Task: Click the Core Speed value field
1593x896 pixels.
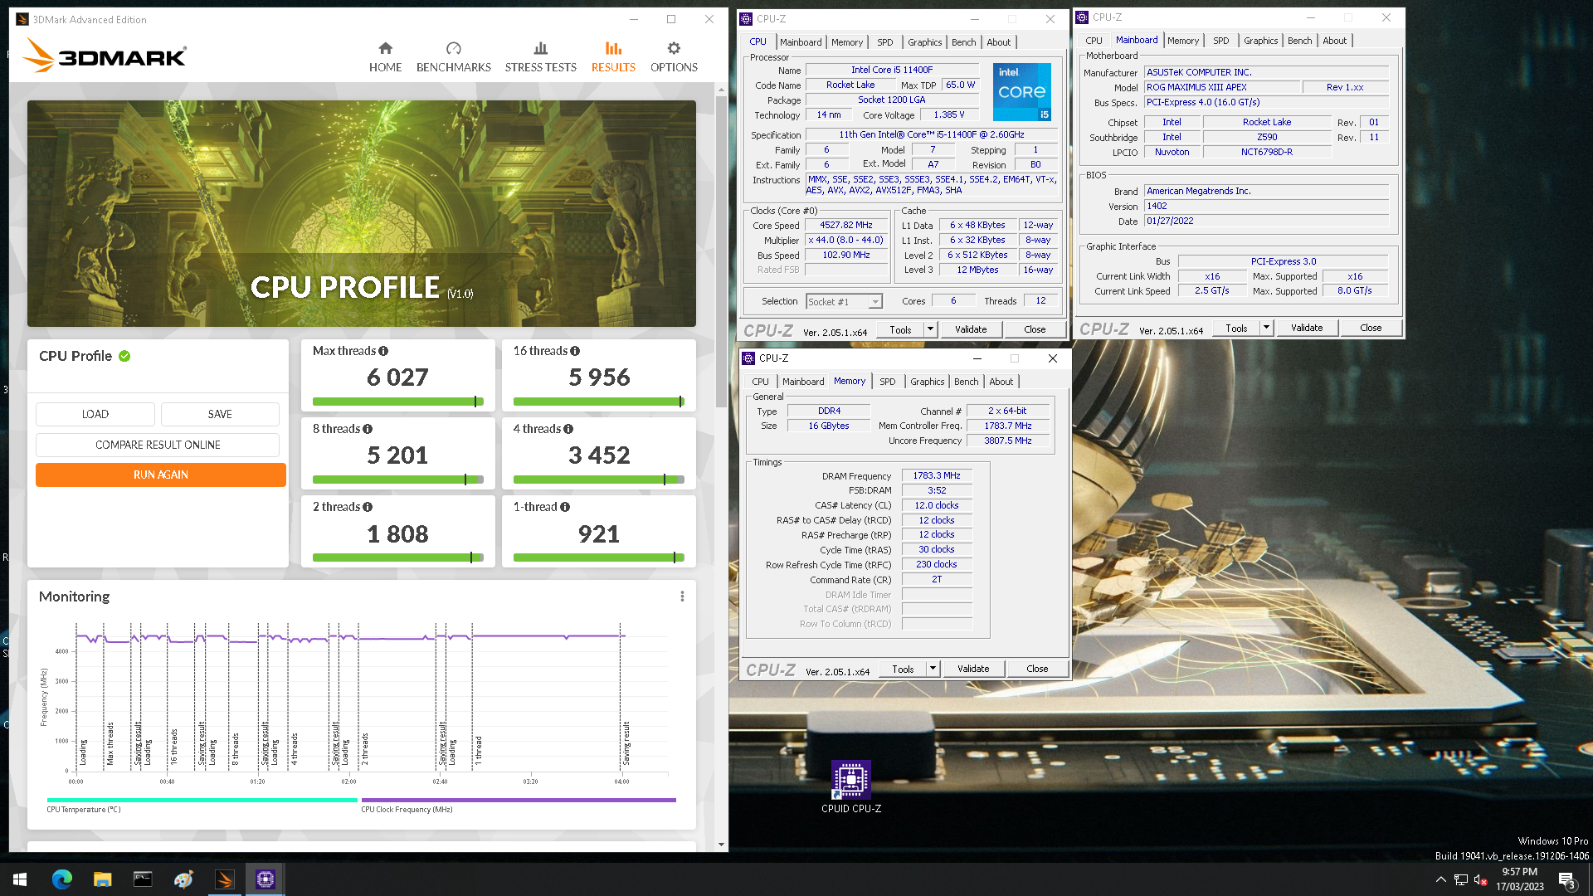Action: click(x=846, y=226)
